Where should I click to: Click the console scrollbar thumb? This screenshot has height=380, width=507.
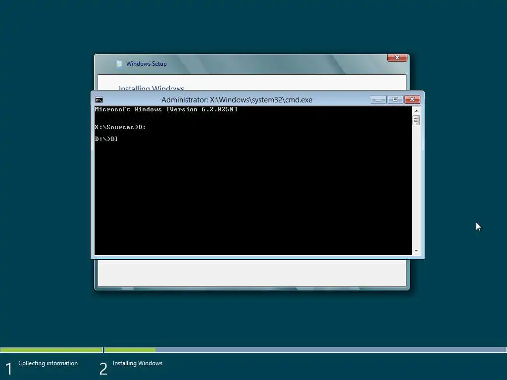pos(416,120)
